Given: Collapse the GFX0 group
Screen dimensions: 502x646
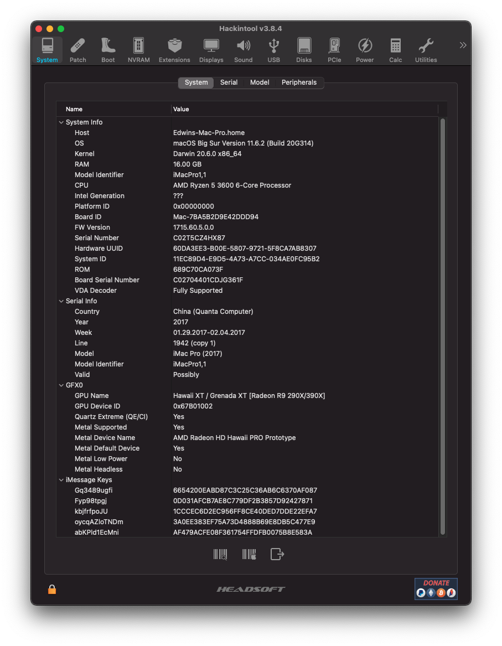Looking at the screenshot, I should (x=61, y=385).
